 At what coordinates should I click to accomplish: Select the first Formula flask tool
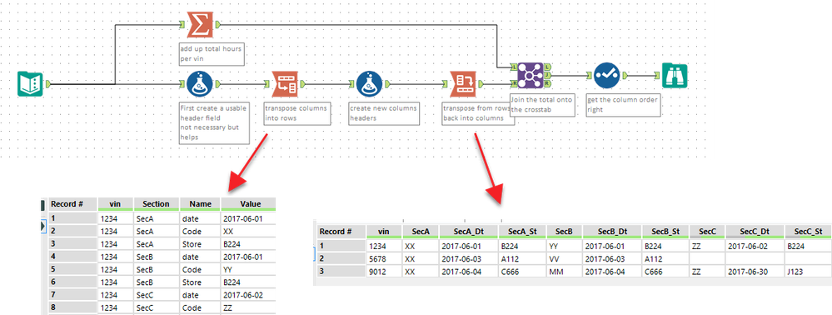[200, 84]
